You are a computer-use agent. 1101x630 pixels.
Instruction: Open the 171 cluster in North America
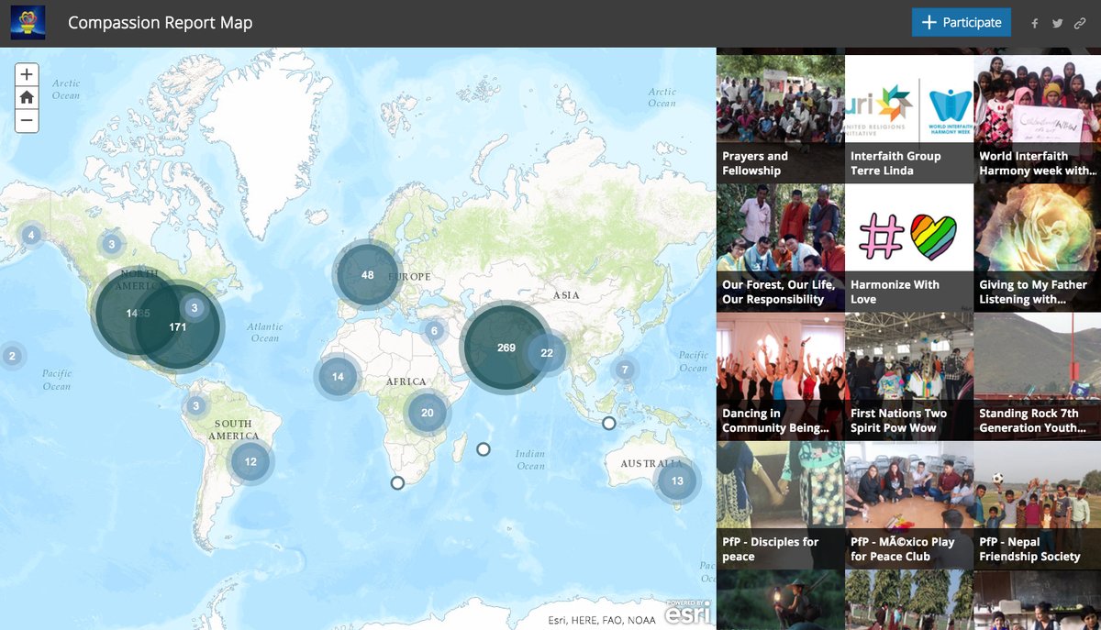[x=178, y=326]
